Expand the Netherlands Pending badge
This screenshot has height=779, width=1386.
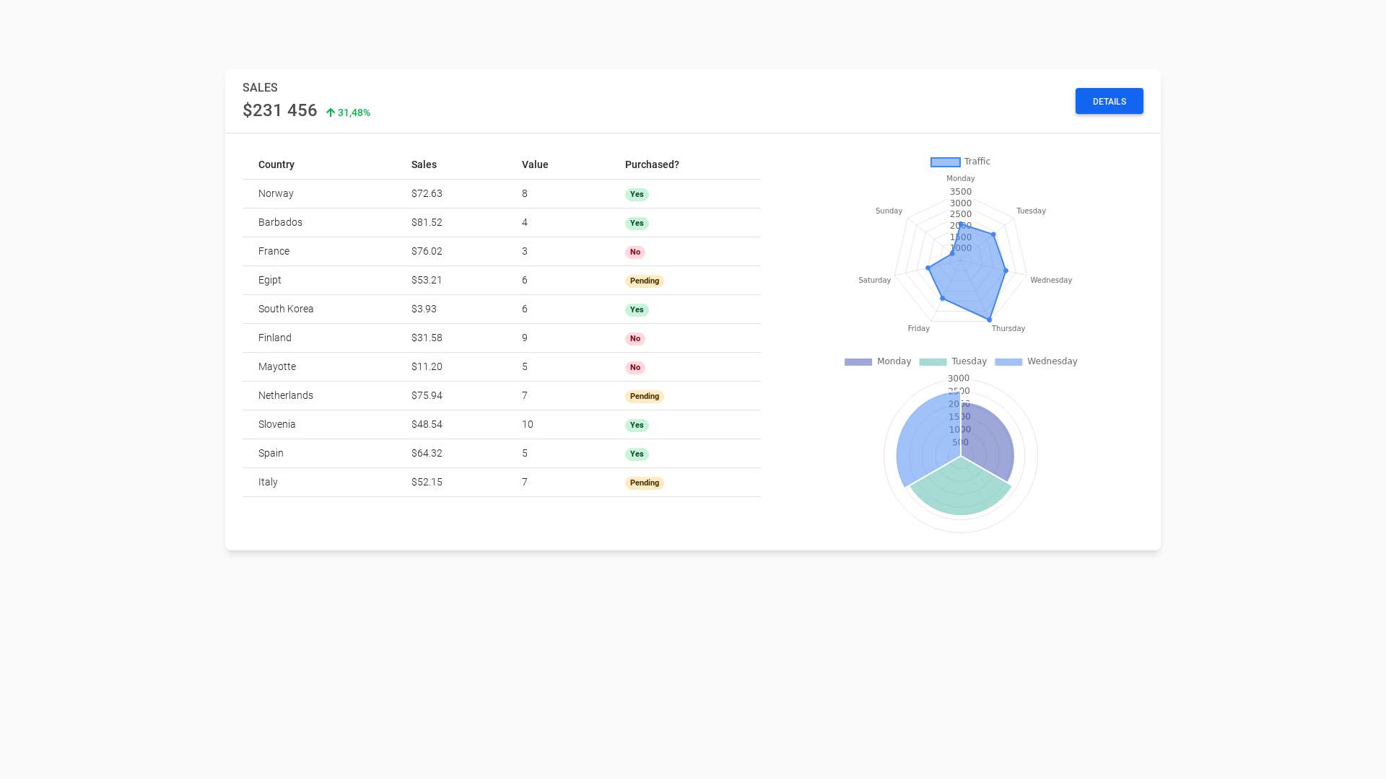644,396
